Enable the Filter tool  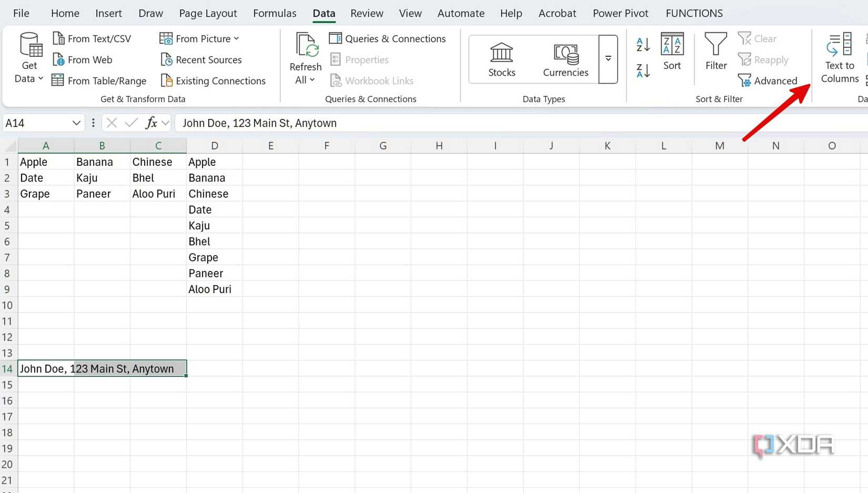coord(715,51)
